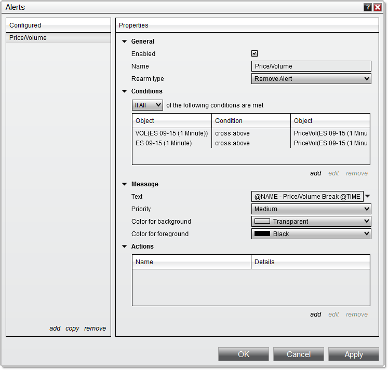Collapse the Actions section
Image resolution: width=388 pixels, height=370 pixels.
point(125,246)
